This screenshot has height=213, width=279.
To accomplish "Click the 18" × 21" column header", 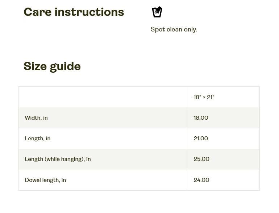I will 204,97.
